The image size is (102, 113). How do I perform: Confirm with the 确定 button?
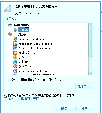click(64, 109)
